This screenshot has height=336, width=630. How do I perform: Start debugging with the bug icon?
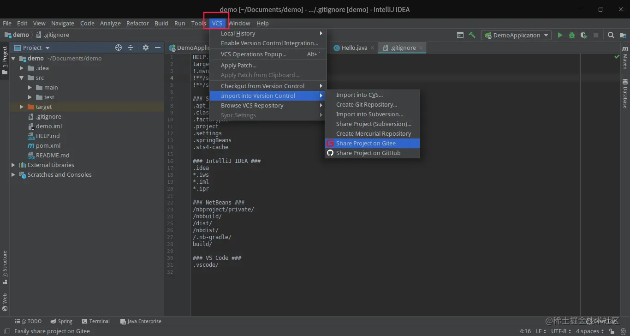[x=572, y=35]
